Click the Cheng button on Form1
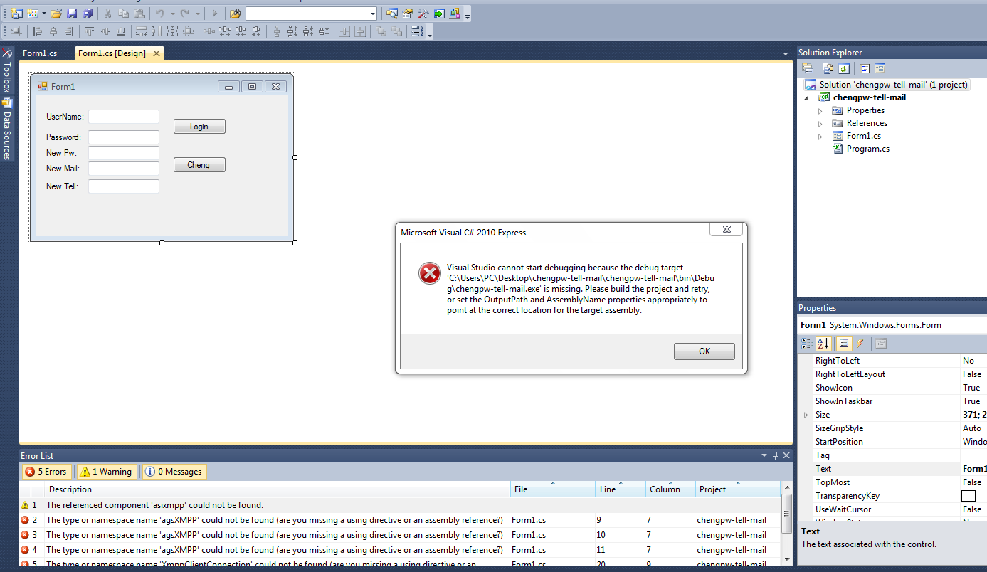 199,165
